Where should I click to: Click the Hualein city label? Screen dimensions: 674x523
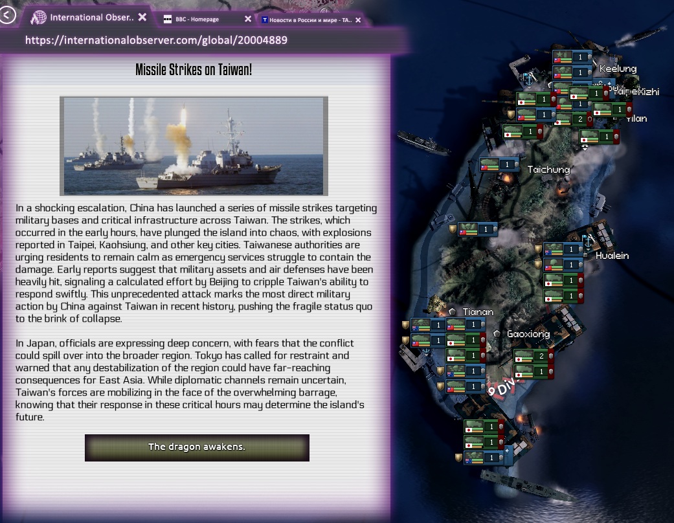pos(612,256)
